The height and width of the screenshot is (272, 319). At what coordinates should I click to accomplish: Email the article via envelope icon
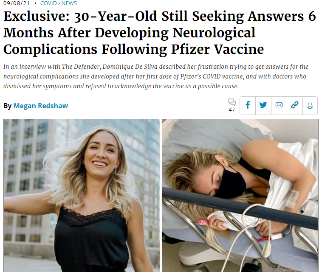point(279,106)
